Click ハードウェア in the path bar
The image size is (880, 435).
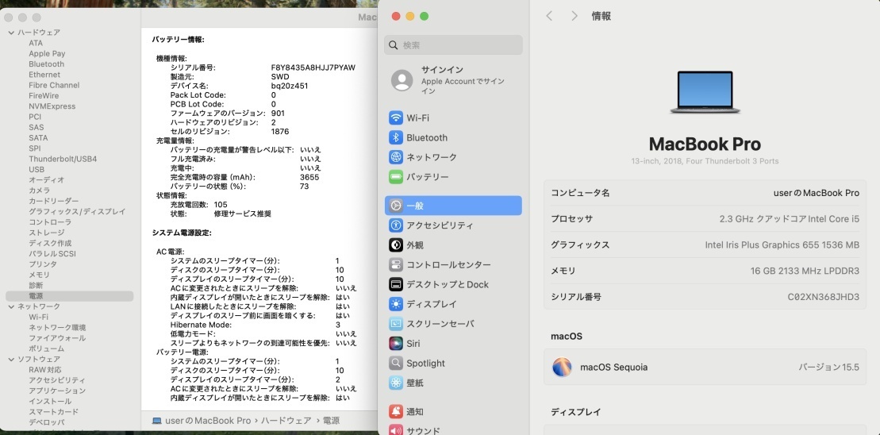pos(285,421)
